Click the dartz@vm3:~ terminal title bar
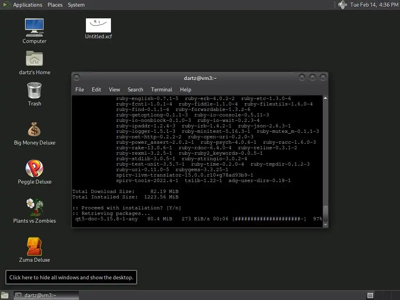 (200, 78)
